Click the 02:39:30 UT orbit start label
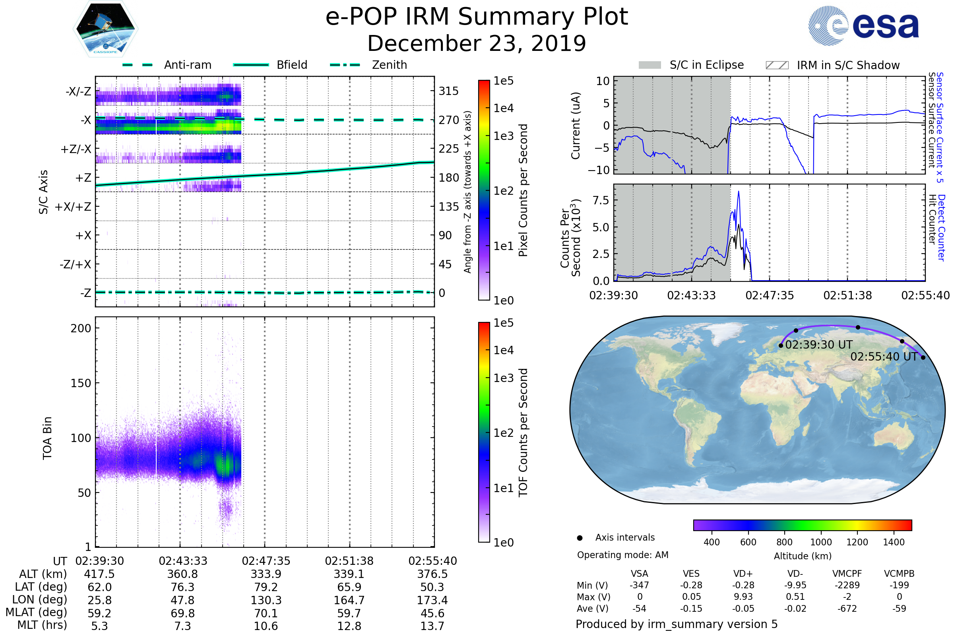Screen dimensions: 954x636 click(818, 345)
